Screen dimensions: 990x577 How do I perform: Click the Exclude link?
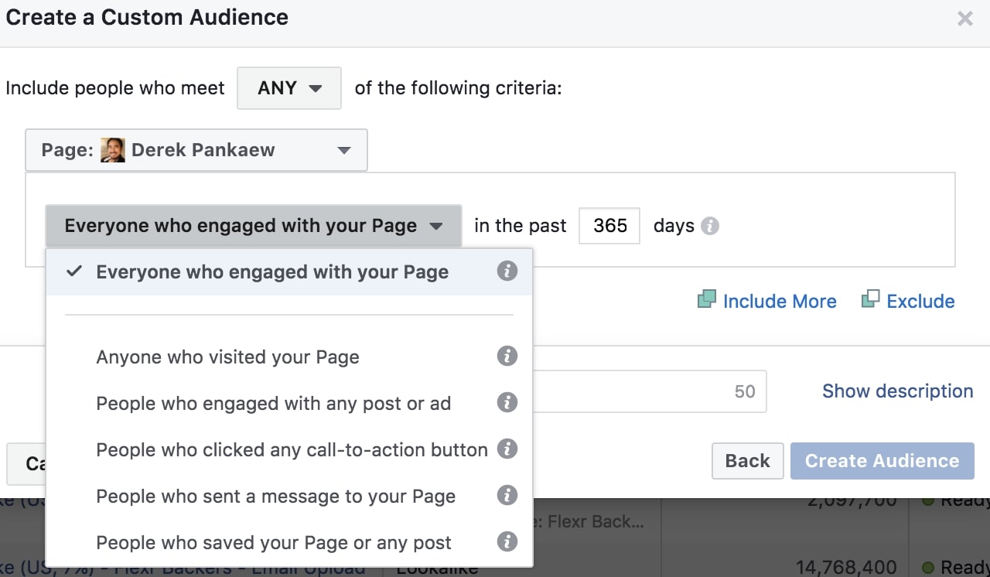(x=920, y=301)
